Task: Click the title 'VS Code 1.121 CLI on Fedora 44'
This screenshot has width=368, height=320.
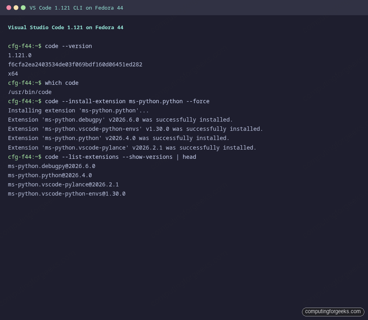Action: tap(76, 8)
